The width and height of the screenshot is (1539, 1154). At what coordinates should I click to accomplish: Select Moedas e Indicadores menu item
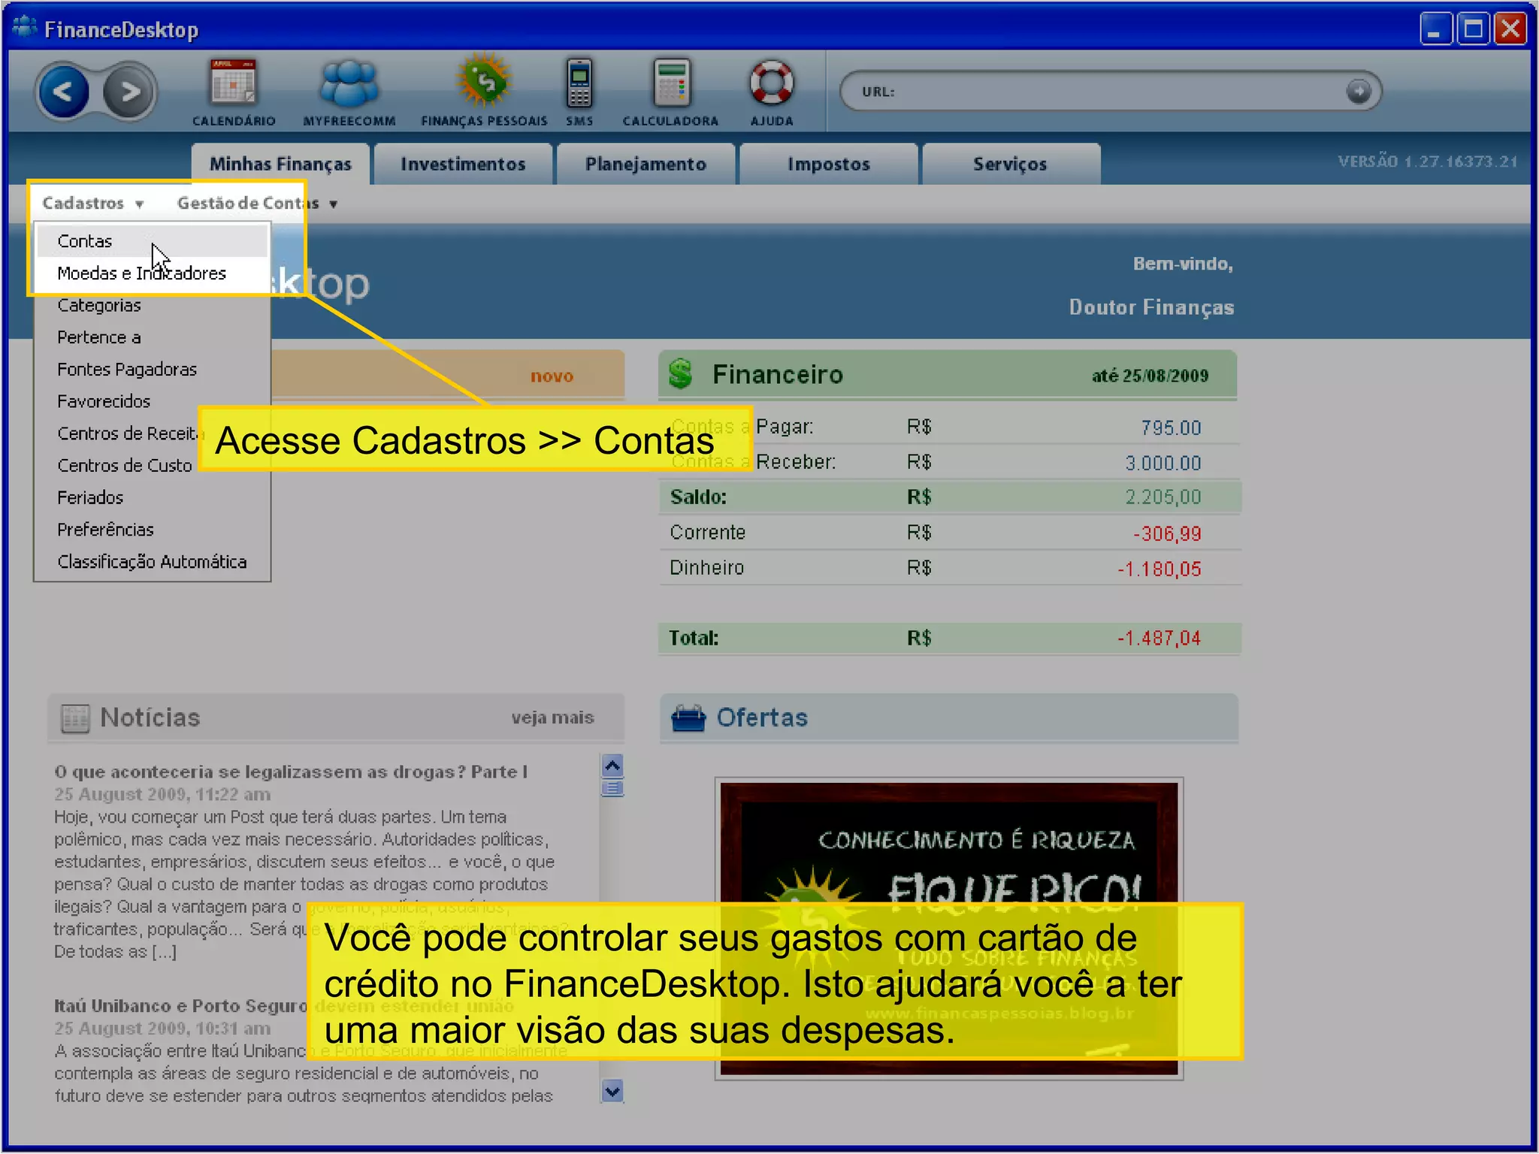pyautogui.click(x=152, y=273)
